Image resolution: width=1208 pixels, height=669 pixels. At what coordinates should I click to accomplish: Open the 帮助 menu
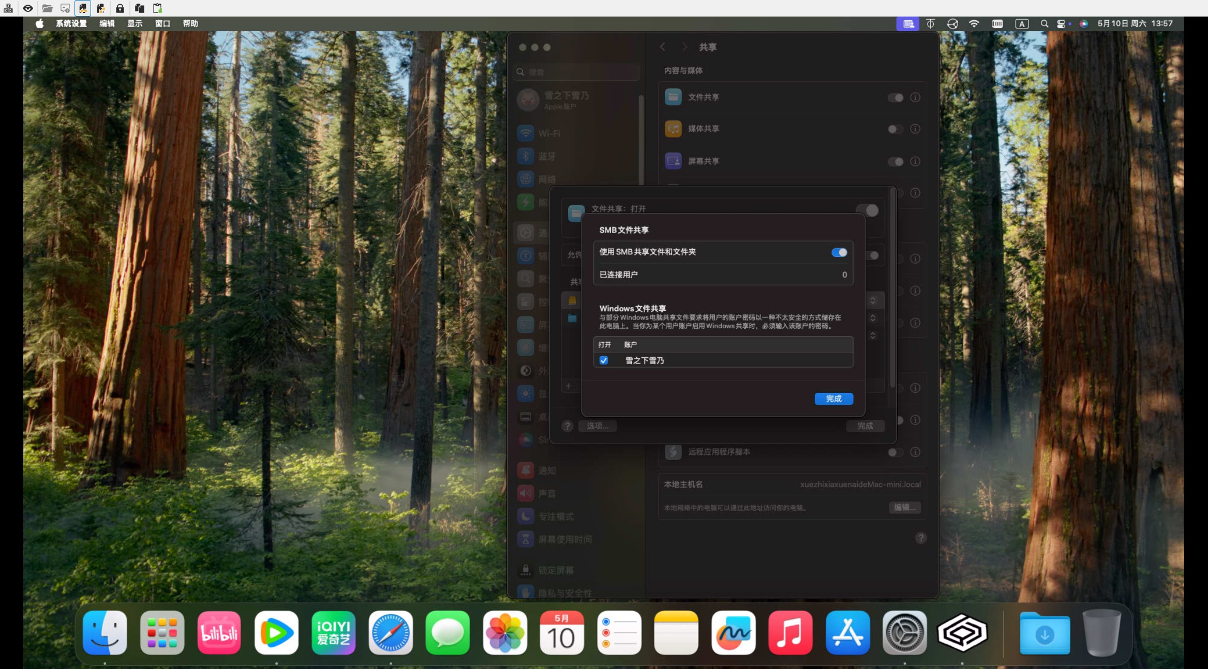pos(190,24)
